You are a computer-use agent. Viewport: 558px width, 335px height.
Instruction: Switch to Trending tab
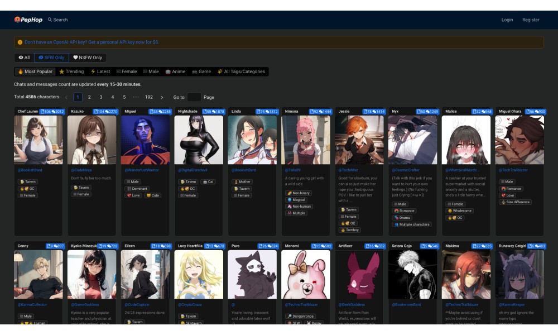click(x=71, y=71)
